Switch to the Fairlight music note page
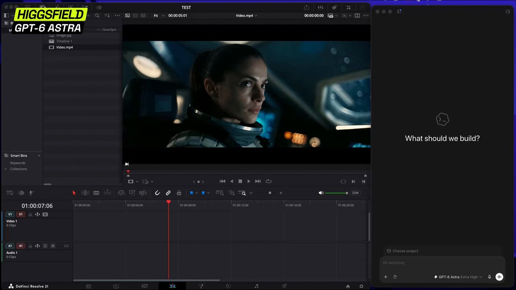The image size is (516, 290). point(256,286)
